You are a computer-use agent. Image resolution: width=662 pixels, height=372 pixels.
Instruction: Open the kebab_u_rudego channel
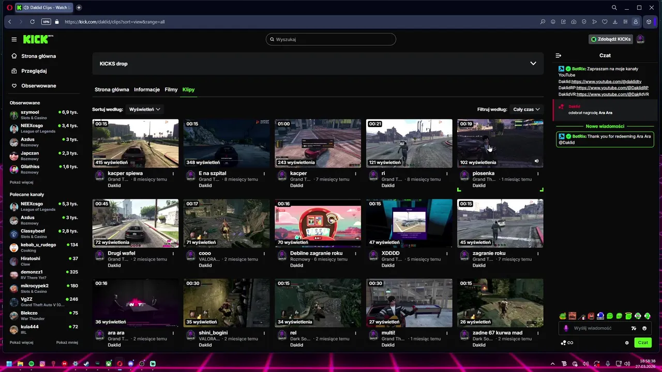tap(44, 247)
